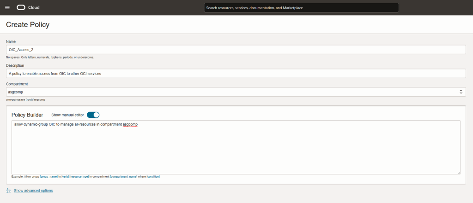Toggle the Show manual editor switch
Image resolution: width=473 pixels, height=203 pixels.
tap(93, 115)
